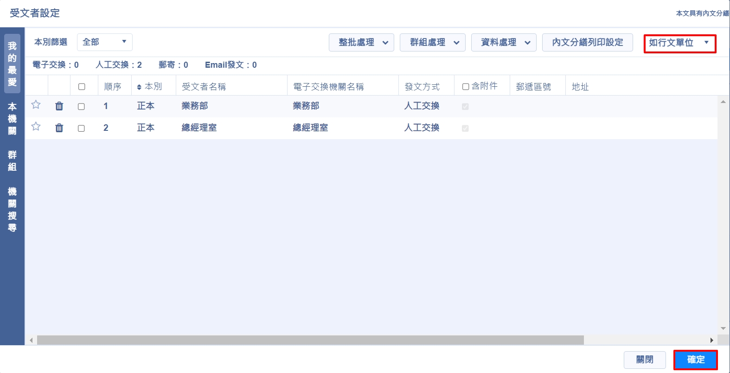This screenshot has height=373, width=730.
Task: Click left arrow of horizontal scrollbar
Action: click(31, 340)
